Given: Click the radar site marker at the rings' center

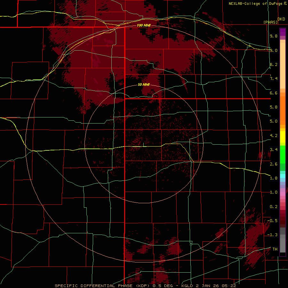Looking at the screenshot, I should tap(143, 145).
